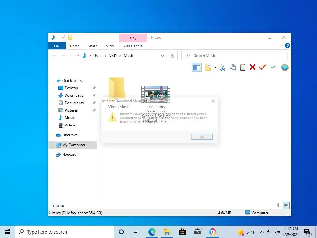Click the Copy icon in toolbar
Image resolution: width=317 pixels, height=238 pixels.
coord(233,67)
